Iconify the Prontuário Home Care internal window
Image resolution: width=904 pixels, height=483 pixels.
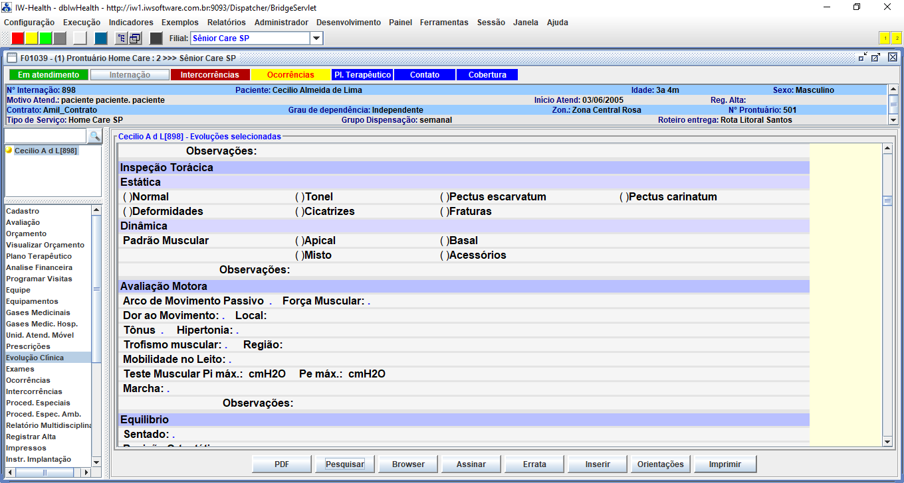[x=863, y=58]
